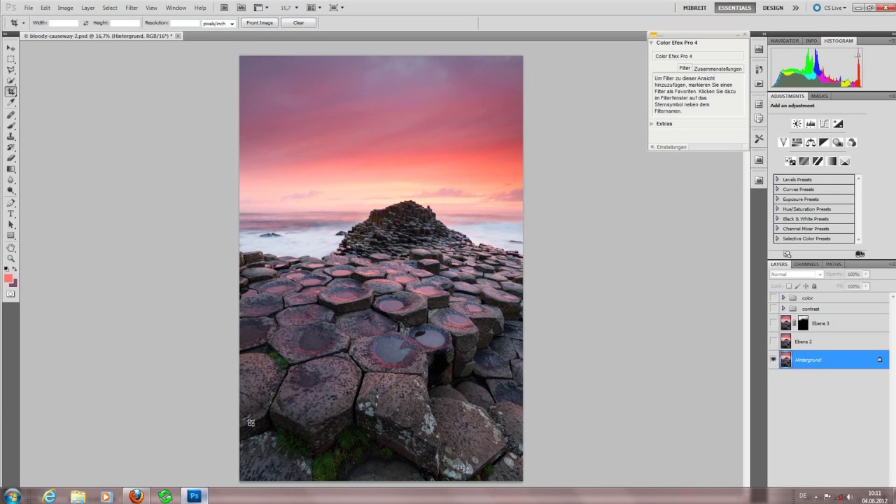Viewport: 896px width, 504px height.
Task: Select the Horizontal Type tool
Action: [x=10, y=213]
